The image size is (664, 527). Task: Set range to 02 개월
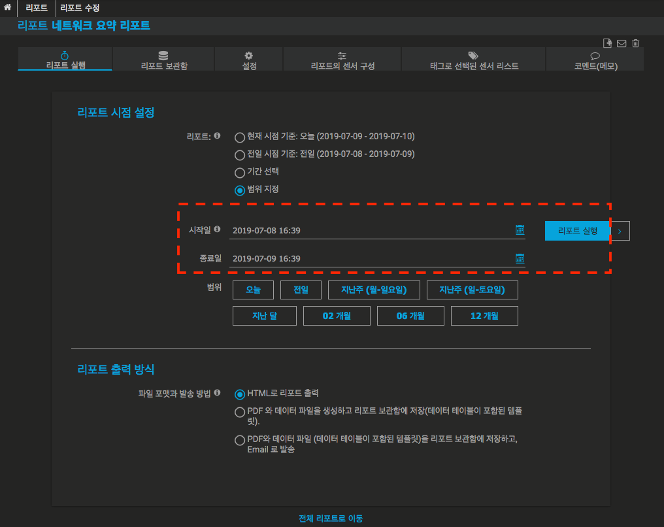337,316
